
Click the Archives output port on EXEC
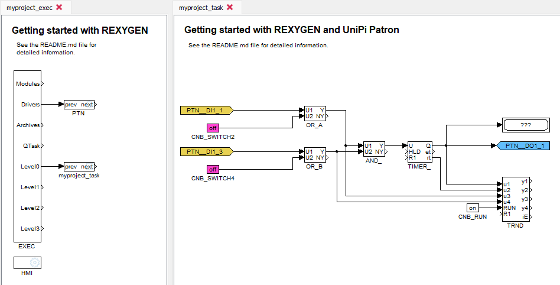43,125
